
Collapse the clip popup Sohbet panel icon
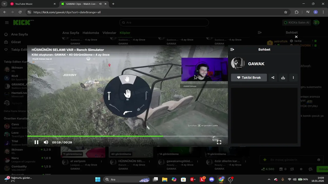coord(232,50)
